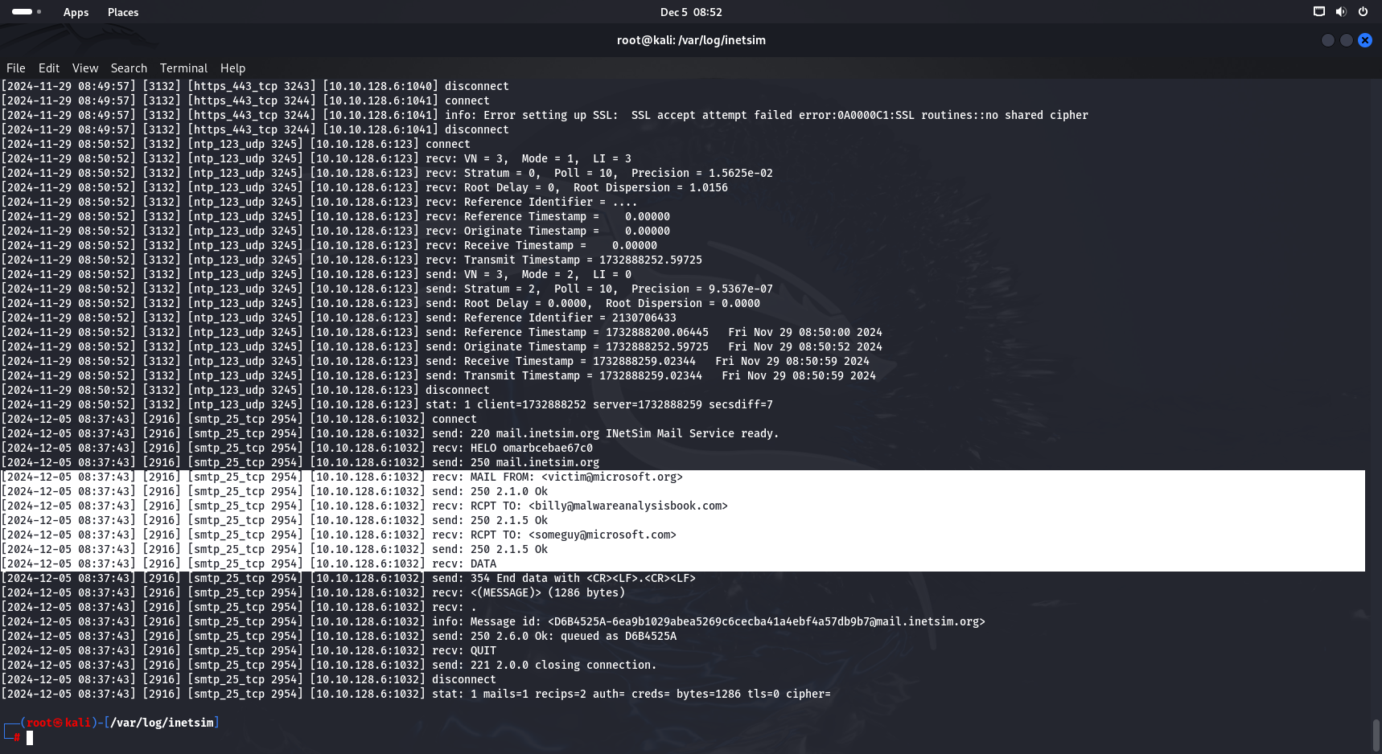Open the clock showing Dec 5 08:52

click(x=691, y=12)
